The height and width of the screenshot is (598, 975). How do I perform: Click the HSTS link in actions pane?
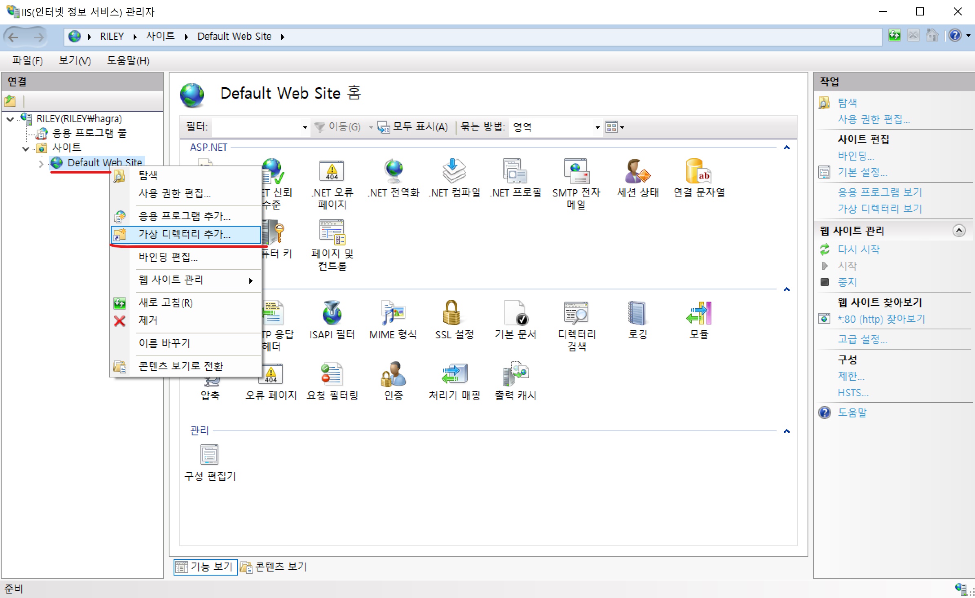[853, 393]
